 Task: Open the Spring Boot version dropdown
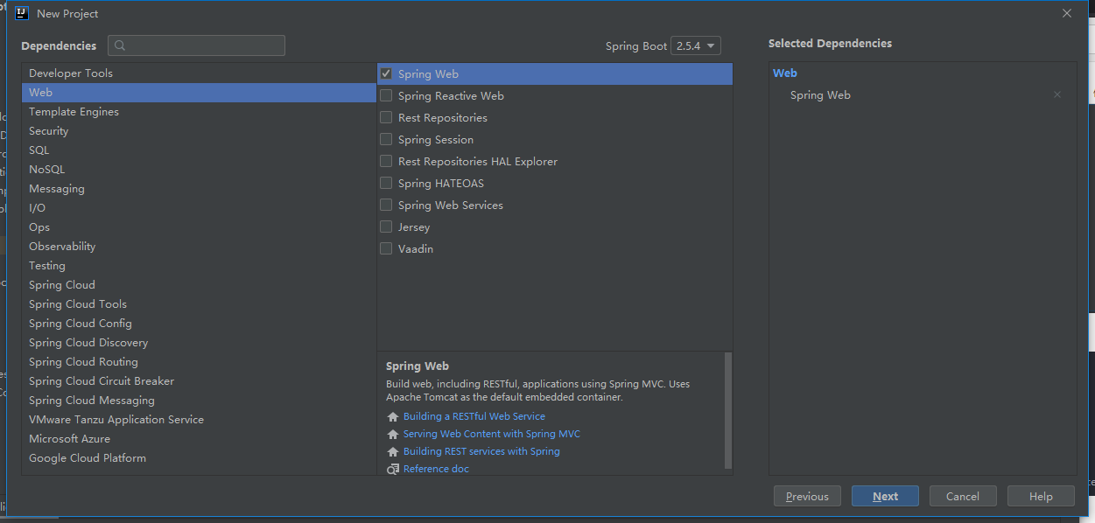click(x=696, y=45)
